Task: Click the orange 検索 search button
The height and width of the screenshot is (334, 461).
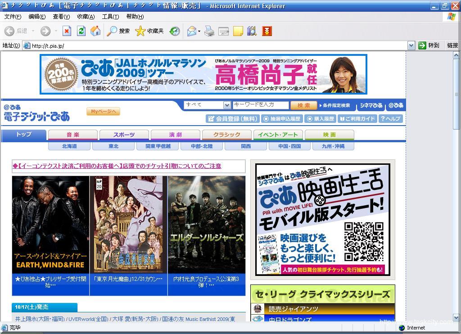Action: pyautogui.click(x=304, y=105)
